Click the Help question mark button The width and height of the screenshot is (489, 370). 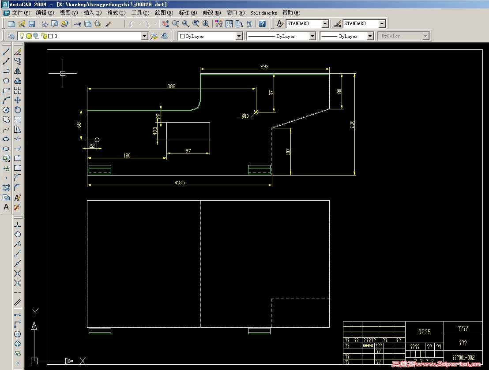(262, 23)
